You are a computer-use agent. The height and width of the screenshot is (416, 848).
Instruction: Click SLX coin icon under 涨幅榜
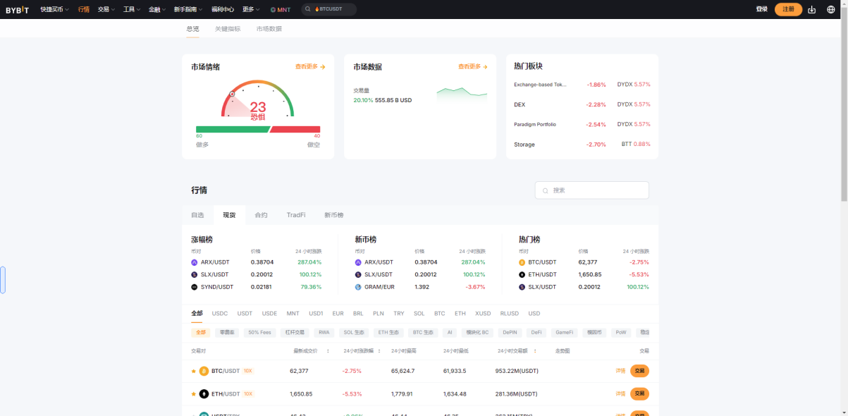(x=195, y=274)
